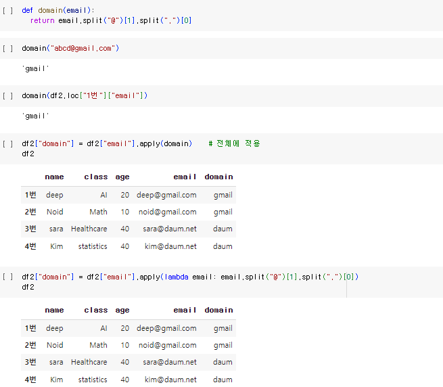
Task: Click 'Noid' name cell in the first table
Action: (55, 212)
